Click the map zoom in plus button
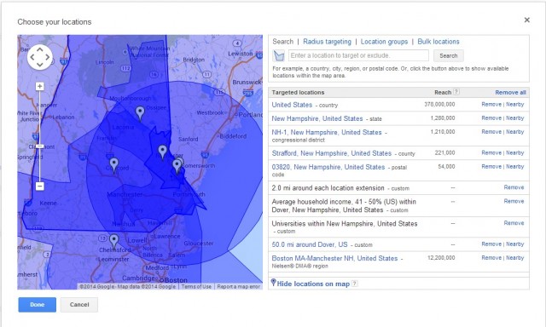The width and height of the screenshot is (546, 327). click(40, 86)
